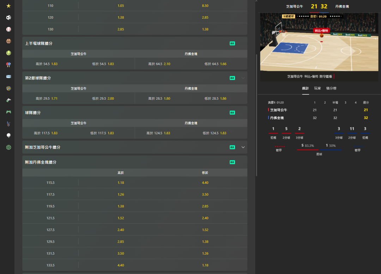Click BB badge on 上半場球隊總分 header

pyautogui.click(x=232, y=43)
